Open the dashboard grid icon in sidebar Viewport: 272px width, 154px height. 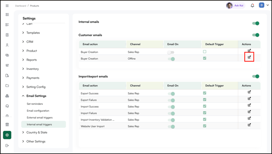(x=7, y=15)
